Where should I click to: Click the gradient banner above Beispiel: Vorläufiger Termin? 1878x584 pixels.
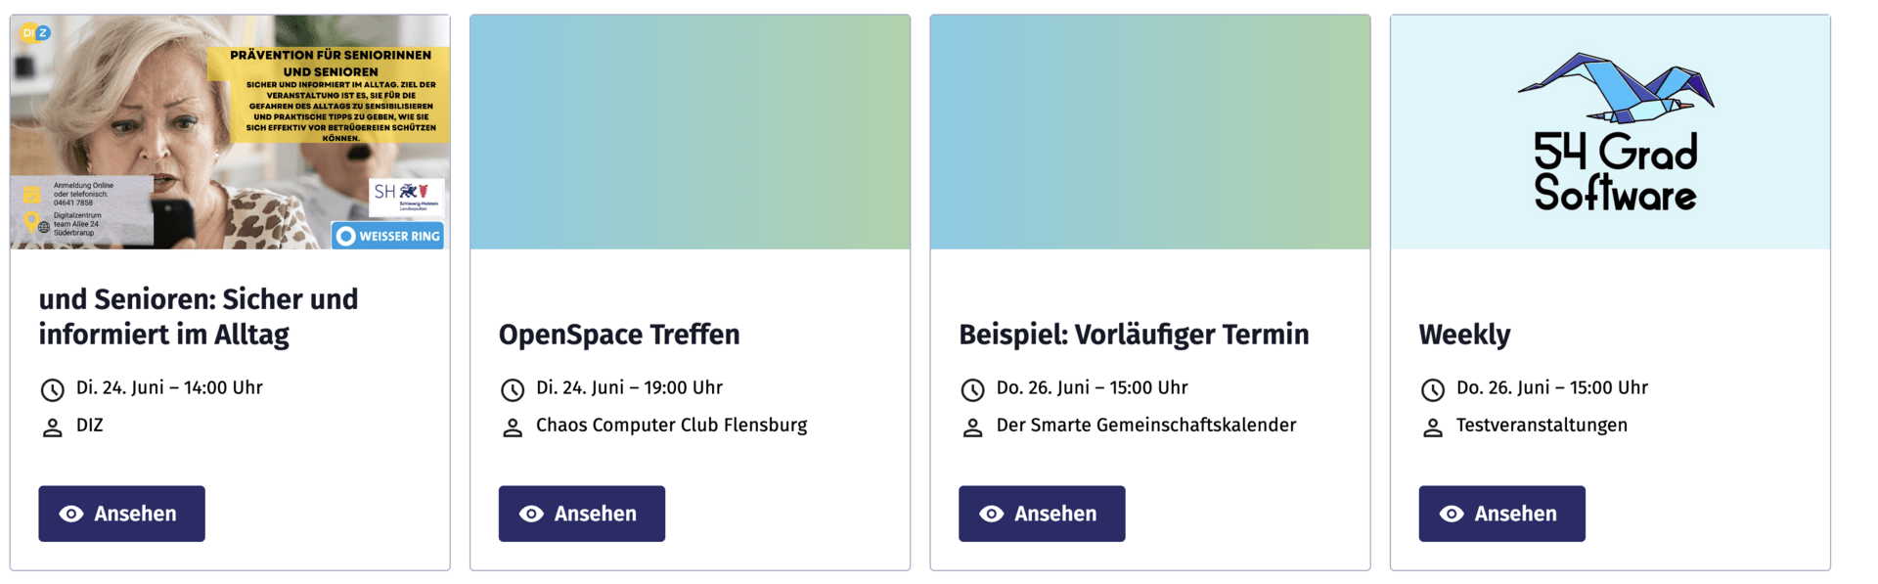coord(1150,132)
